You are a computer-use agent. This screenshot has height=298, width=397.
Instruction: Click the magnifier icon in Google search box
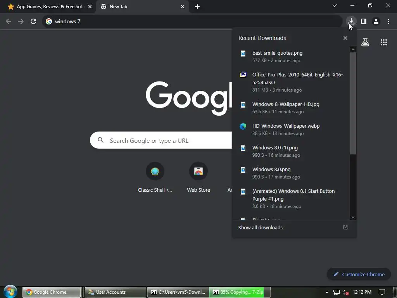point(100,140)
